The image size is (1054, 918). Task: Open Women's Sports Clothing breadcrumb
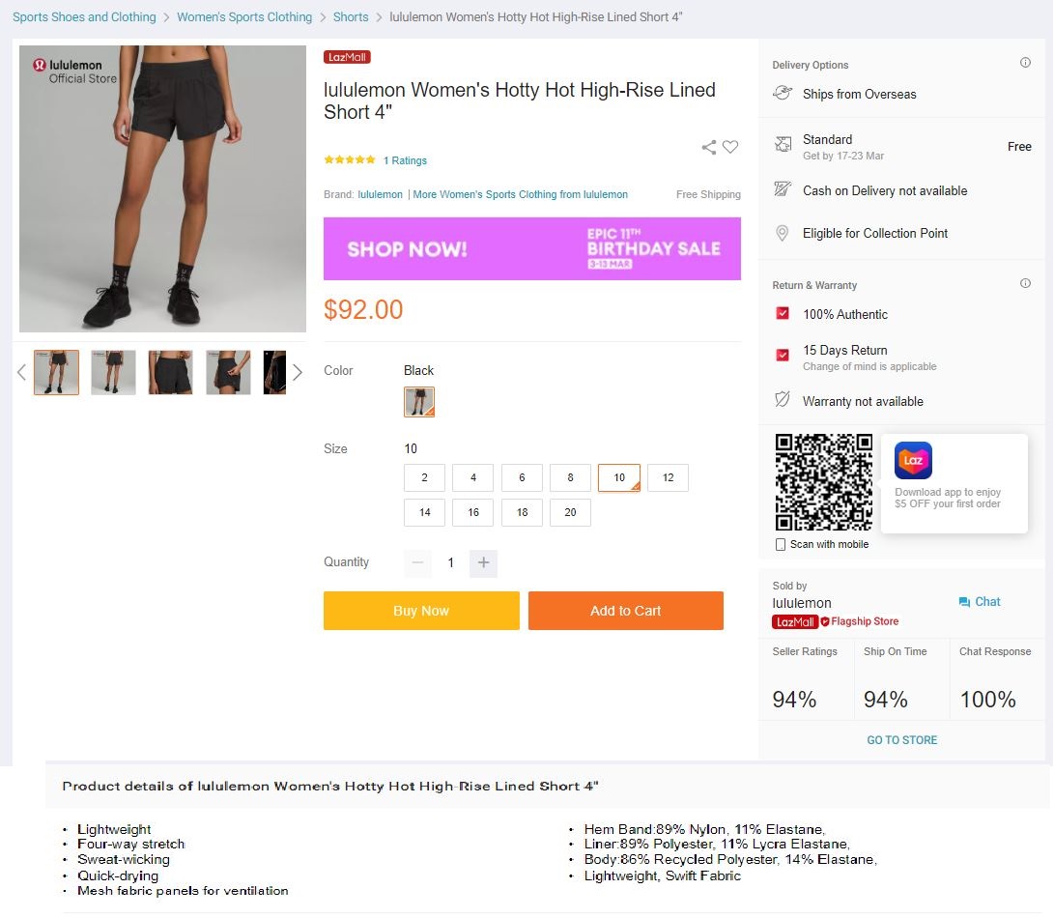pos(244,16)
